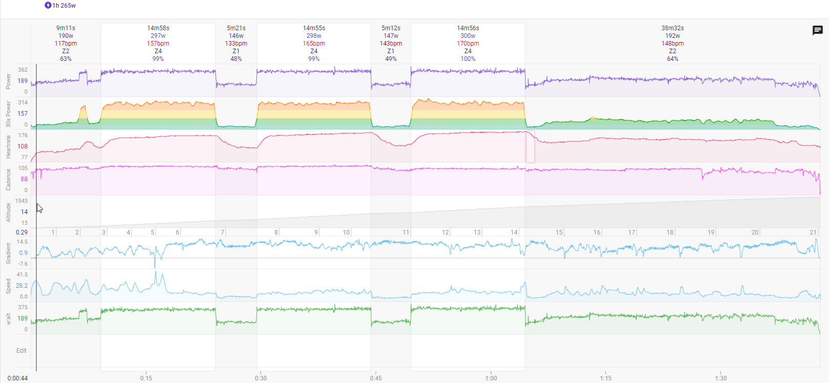The width and height of the screenshot is (829, 383).
Task: Click the 0:00:44 cursor time readout
Action: [17, 378]
